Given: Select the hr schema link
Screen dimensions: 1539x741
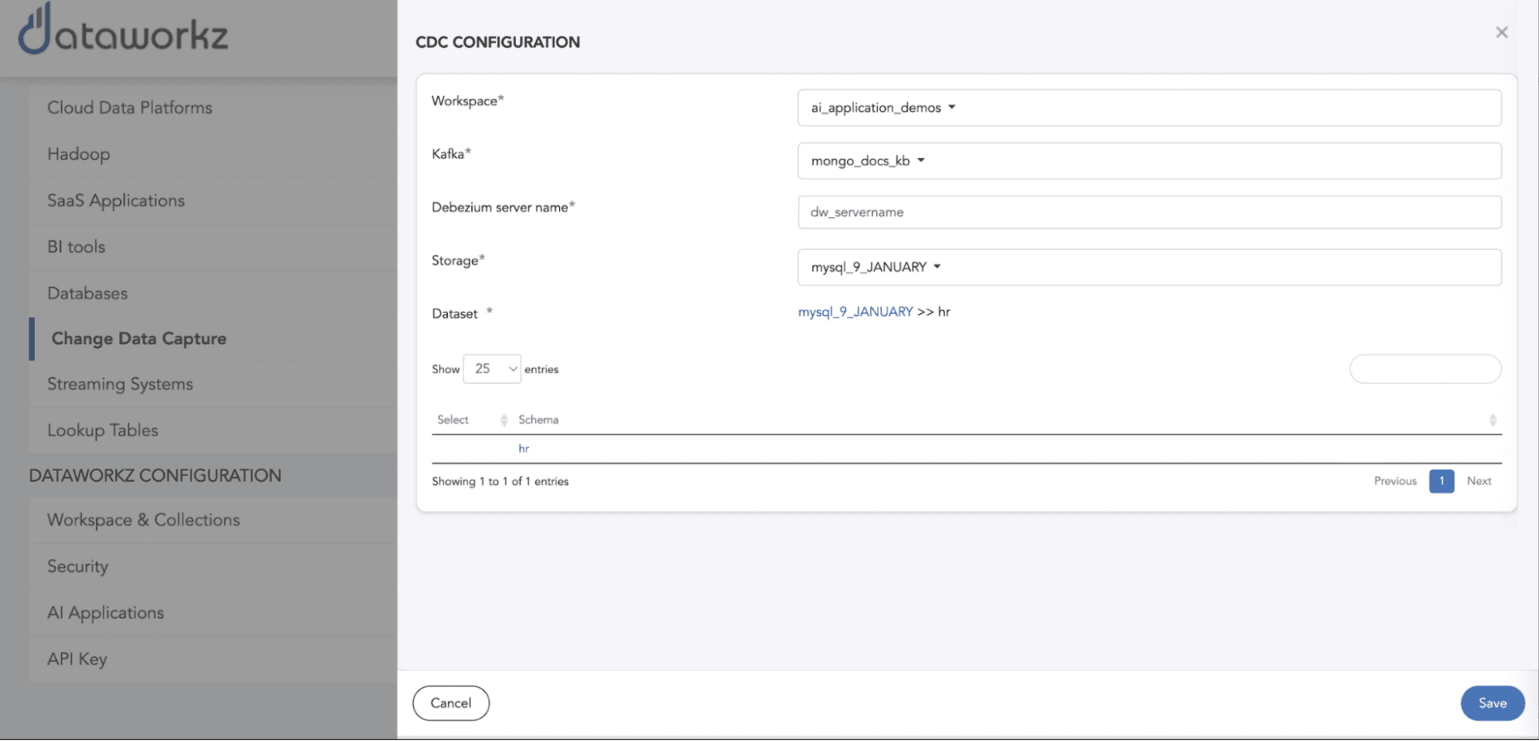Looking at the screenshot, I should pyautogui.click(x=524, y=449).
